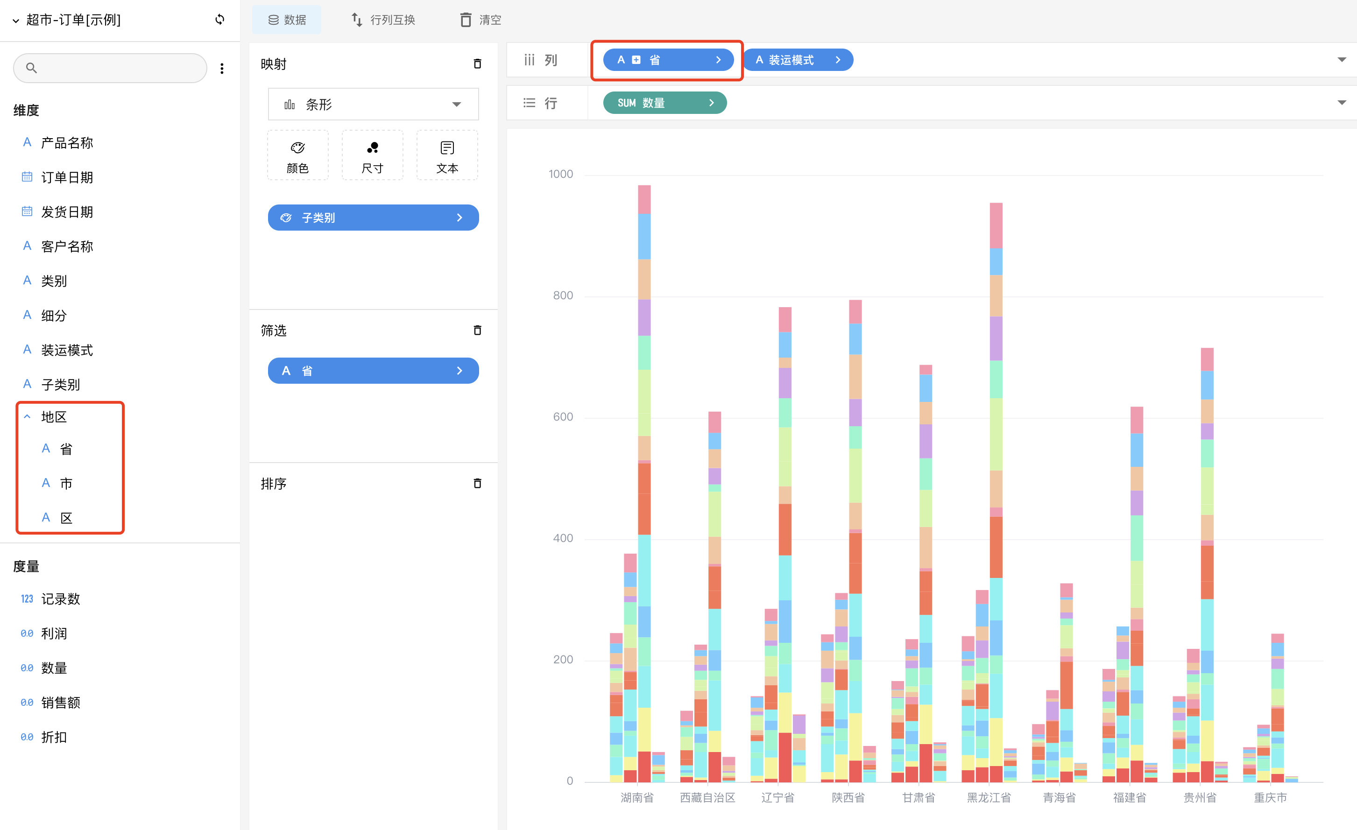This screenshot has height=830, width=1357.
Task: Select the 省 field under 地区
Action: (x=65, y=449)
